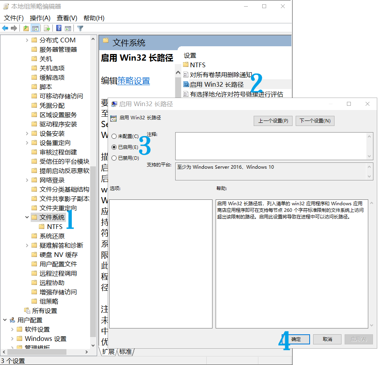Click the NTFS folder icon in the settings list
This screenshot has height=365, width=378.
186,65
